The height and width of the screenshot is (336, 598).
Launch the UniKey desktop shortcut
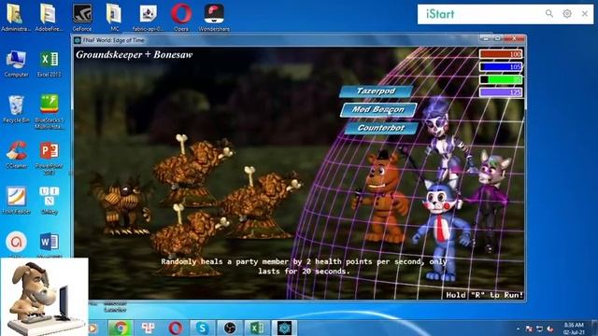click(50, 201)
